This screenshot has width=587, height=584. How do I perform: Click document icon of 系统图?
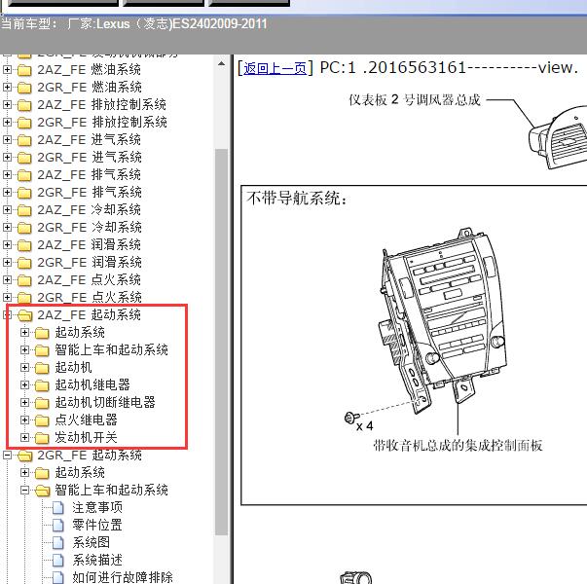coord(58,543)
